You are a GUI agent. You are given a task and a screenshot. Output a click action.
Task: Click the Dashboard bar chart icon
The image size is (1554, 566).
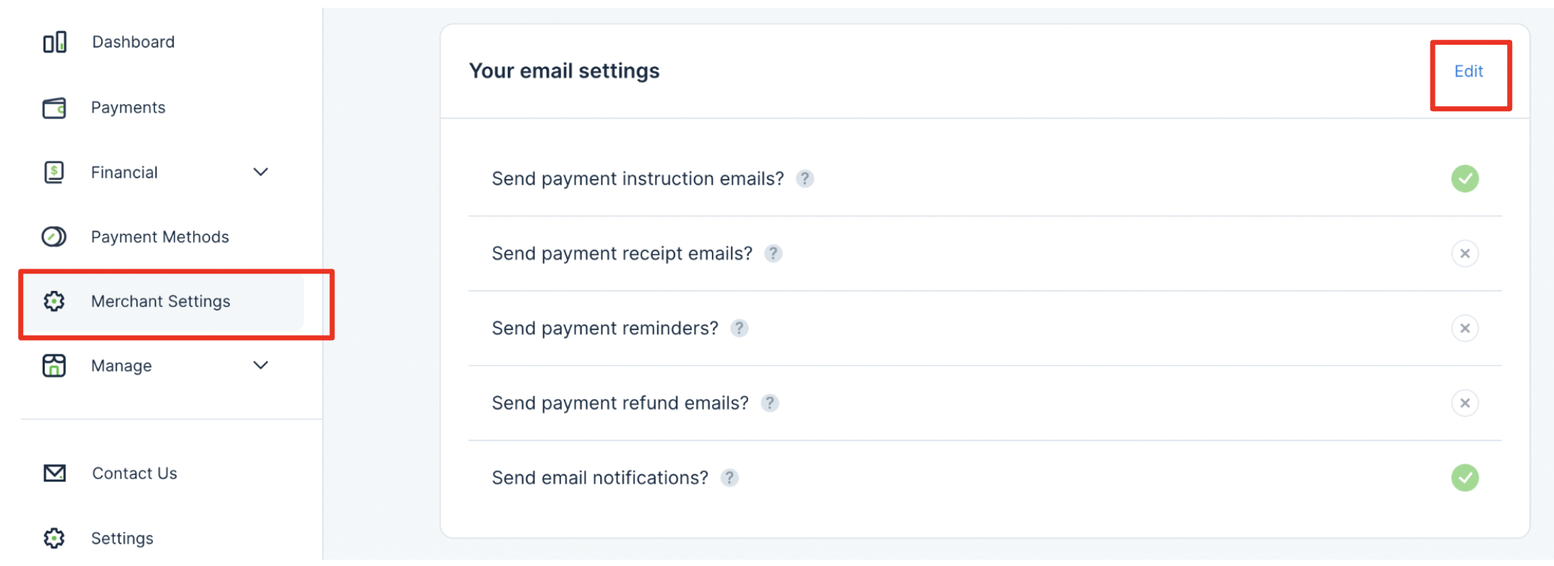point(55,43)
